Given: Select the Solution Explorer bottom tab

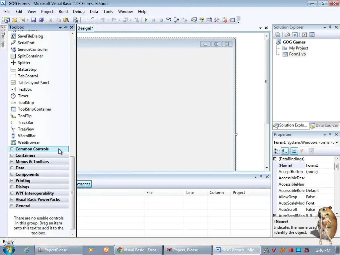Looking at the screenshot, I should point(291,125).
